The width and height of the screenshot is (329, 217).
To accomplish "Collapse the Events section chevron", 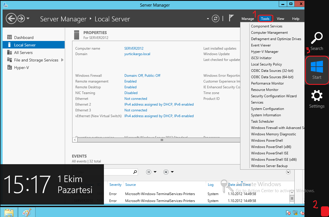I will pyautogui.click(x=288, y=172).
